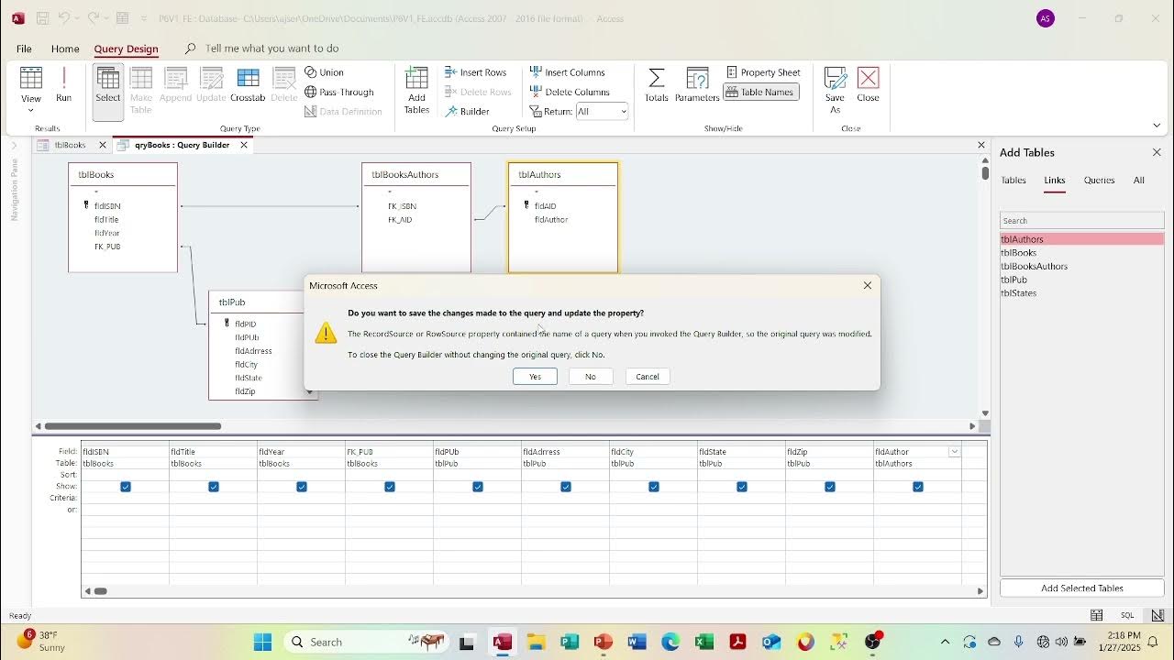1174x660 pixels.
Task: Click the Add Tables search box
Action: click(1082, 221)
